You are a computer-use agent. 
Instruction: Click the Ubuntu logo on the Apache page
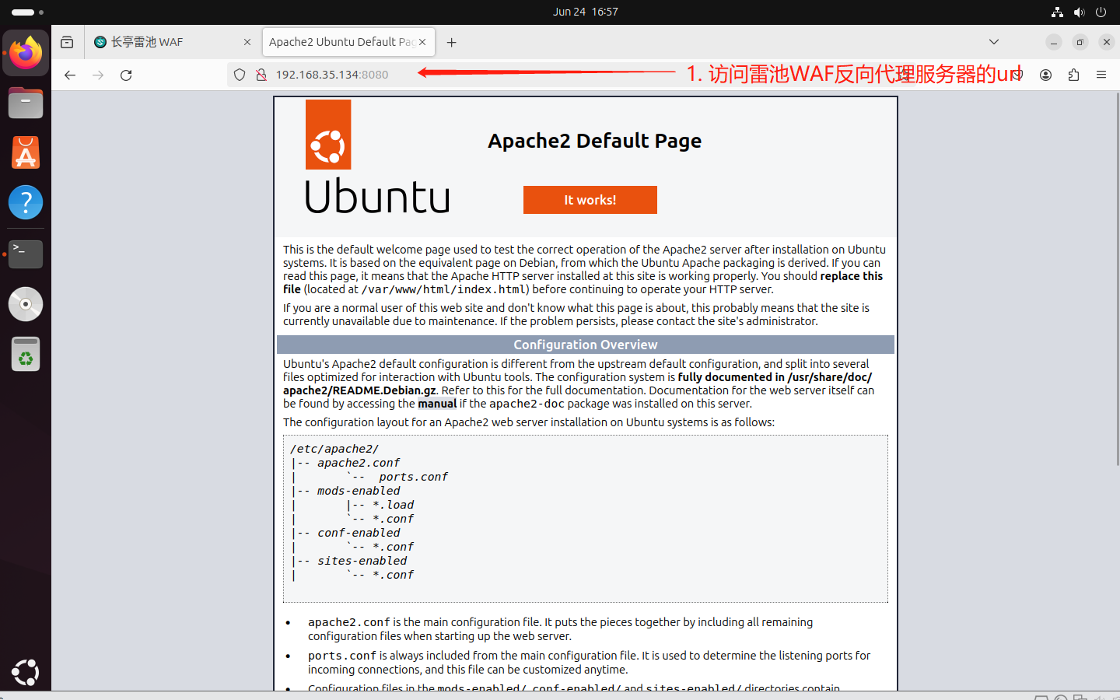377,156
